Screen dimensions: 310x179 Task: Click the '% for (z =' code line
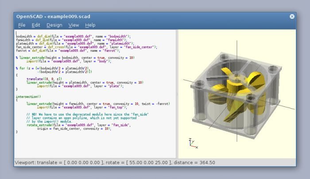(x=52, y=68)
